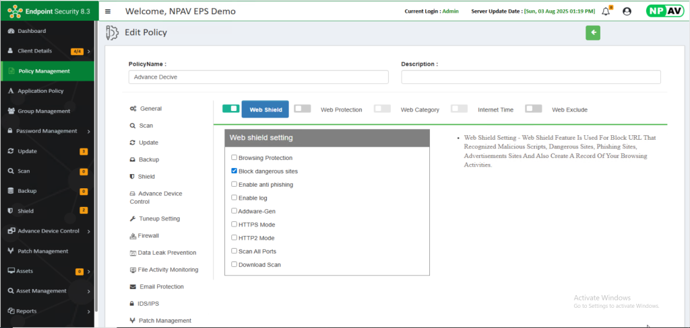Turn off the Web Shield toggle switch

coord(230,109)
